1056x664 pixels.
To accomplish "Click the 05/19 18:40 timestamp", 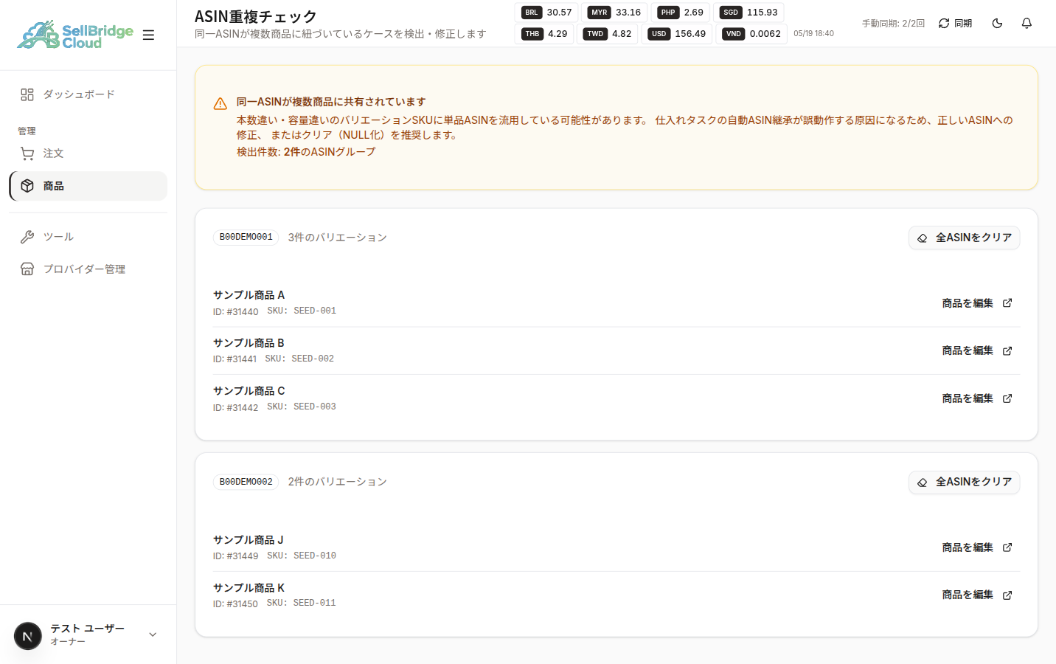I will point(813,34).
